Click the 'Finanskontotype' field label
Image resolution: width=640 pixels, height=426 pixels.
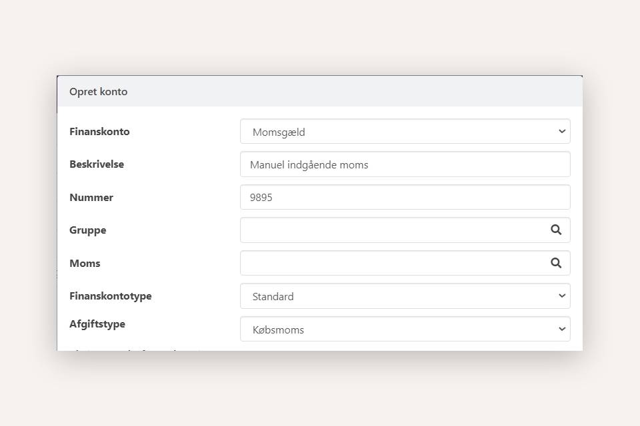click(111, 296)
